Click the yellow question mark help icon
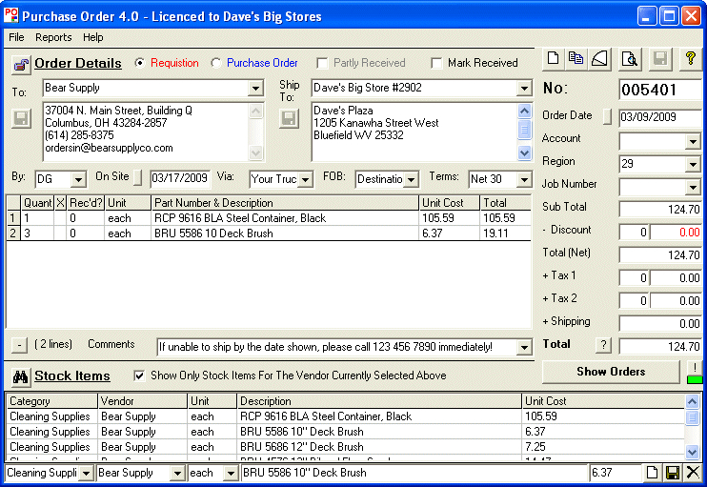Viewport: 707px width, 487px height. 690,59
